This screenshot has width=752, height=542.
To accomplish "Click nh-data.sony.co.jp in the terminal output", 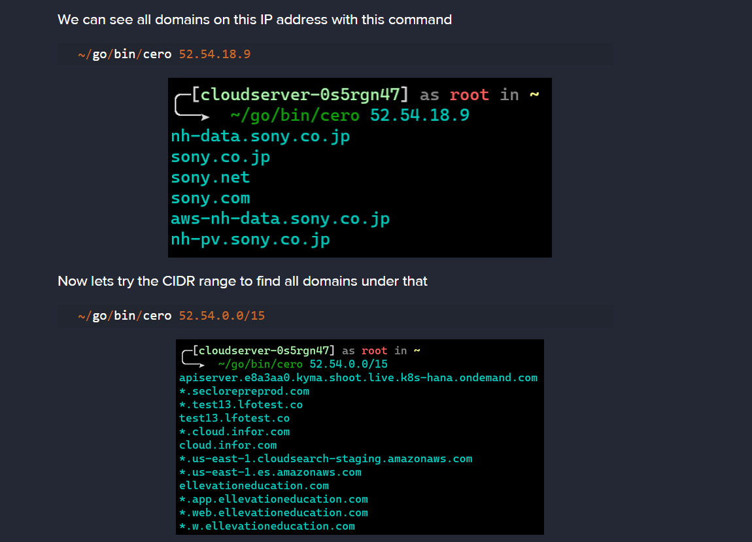I will point(260,137).
